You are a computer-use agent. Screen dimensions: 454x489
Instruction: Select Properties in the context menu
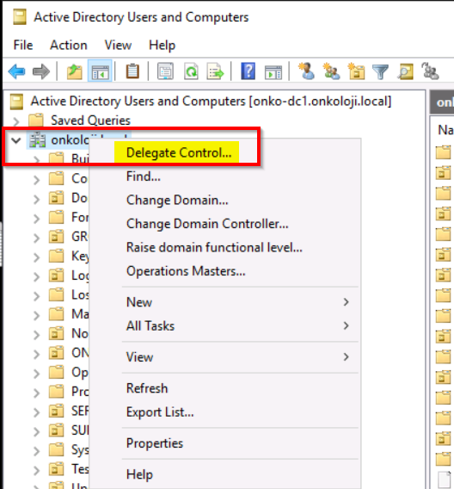point(155,443)
